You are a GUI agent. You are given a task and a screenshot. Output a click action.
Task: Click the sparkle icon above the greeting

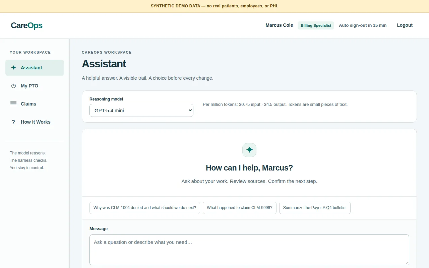[x=249, y=150]
